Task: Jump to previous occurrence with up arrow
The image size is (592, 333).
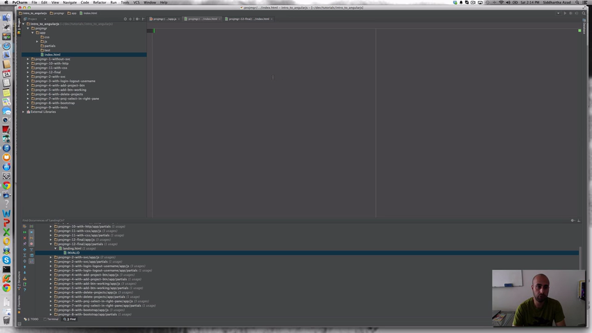Action: 25,267
